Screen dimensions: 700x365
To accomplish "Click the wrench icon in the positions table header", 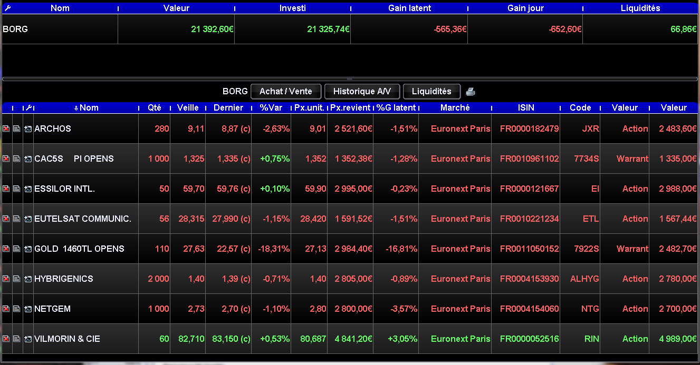I will tap(29, 107).
